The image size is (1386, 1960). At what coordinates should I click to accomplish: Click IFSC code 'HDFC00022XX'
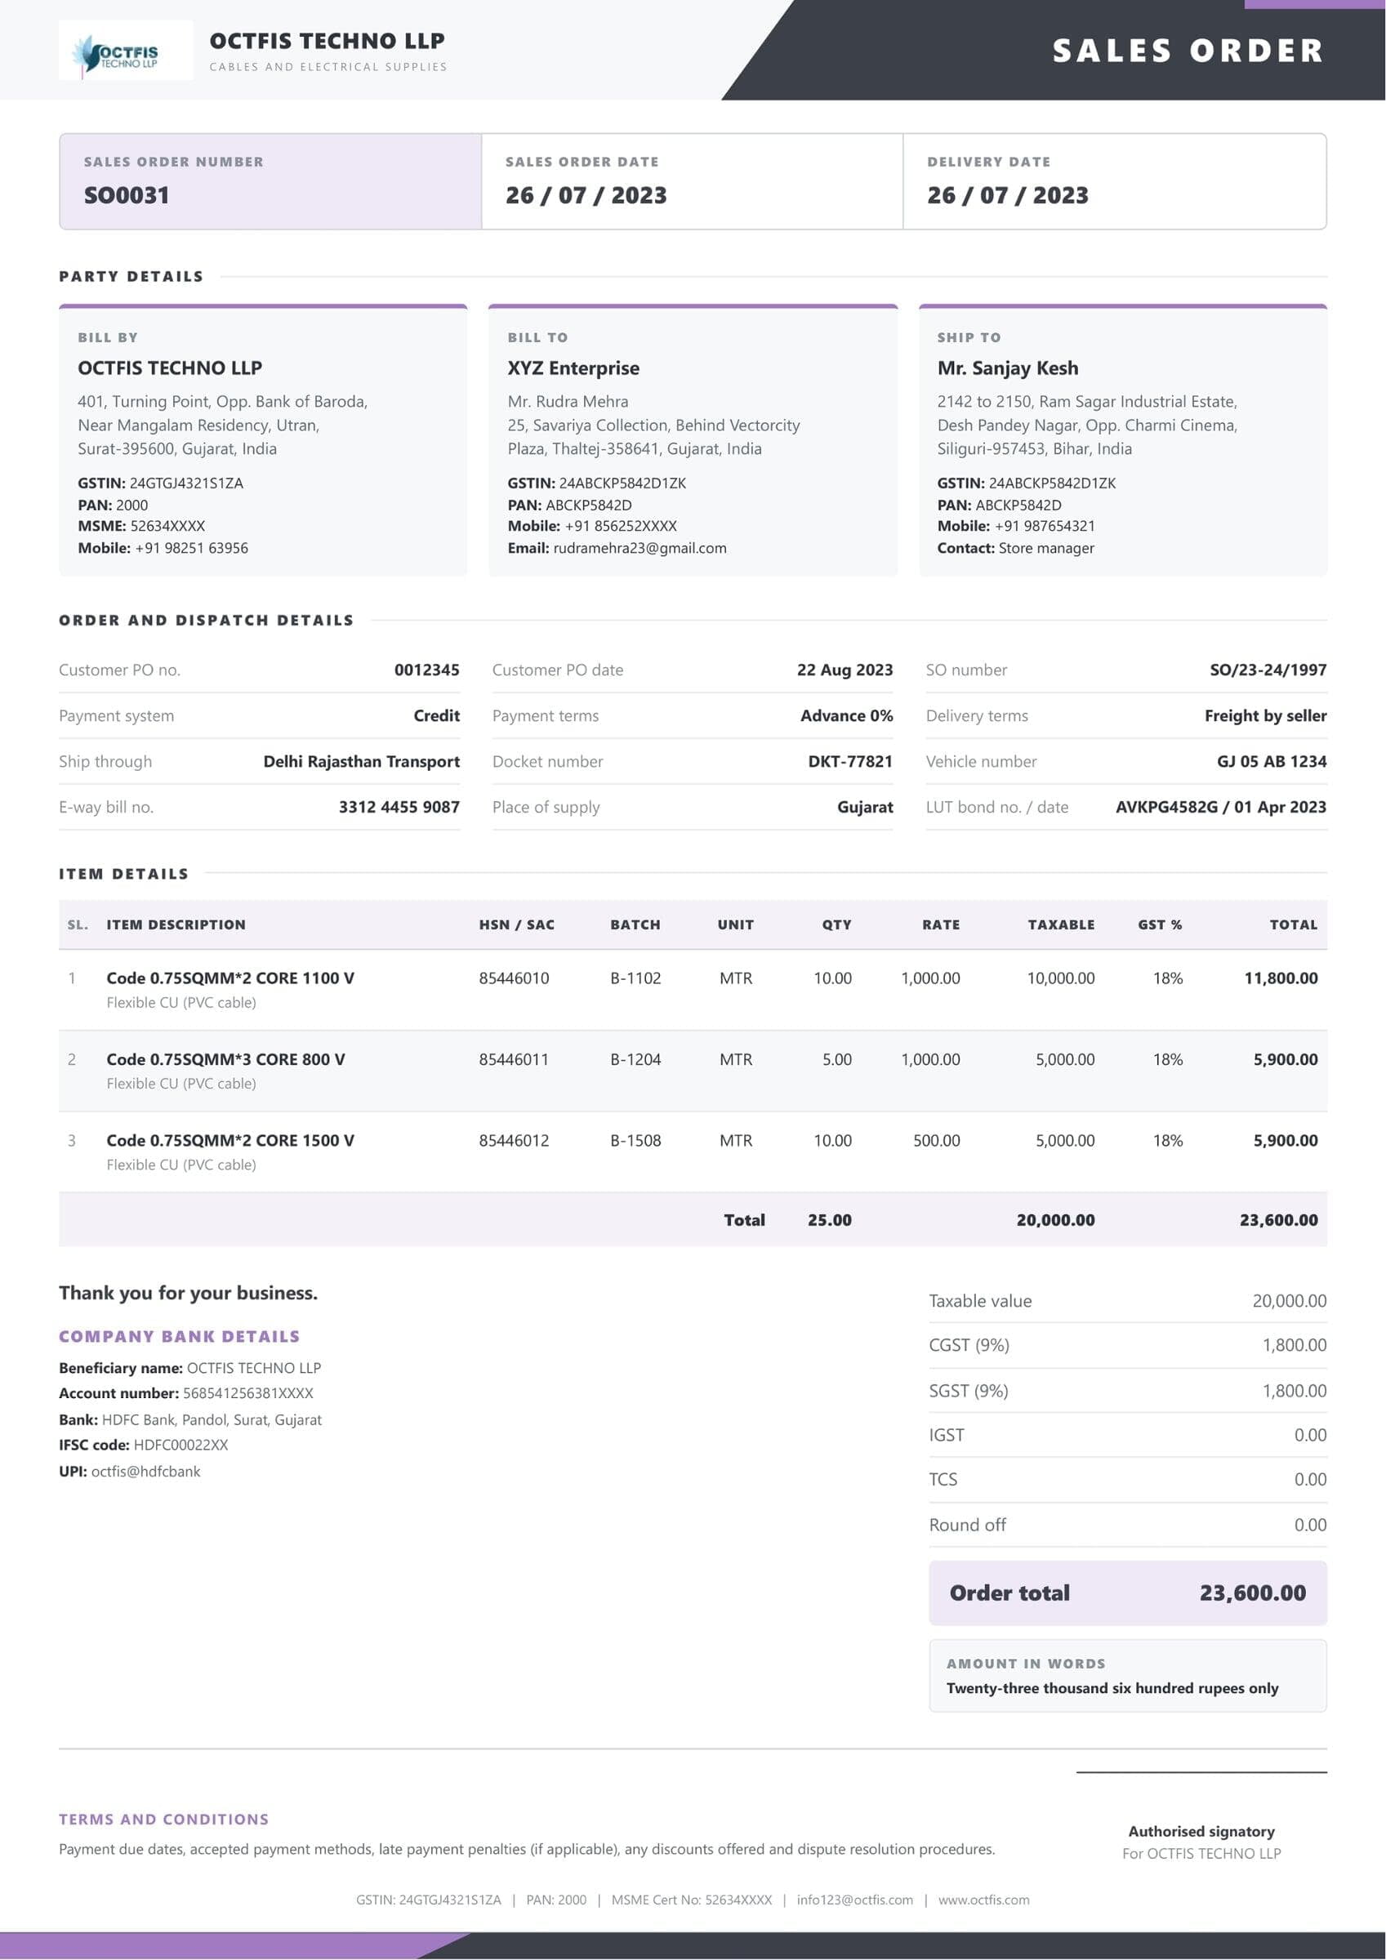pyautogui.click(x=181, y=1445)
